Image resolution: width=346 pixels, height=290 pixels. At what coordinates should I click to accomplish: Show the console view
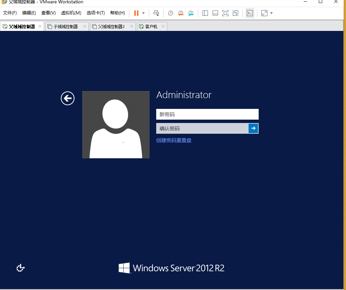pyautogui.click(x=250, y=13)
